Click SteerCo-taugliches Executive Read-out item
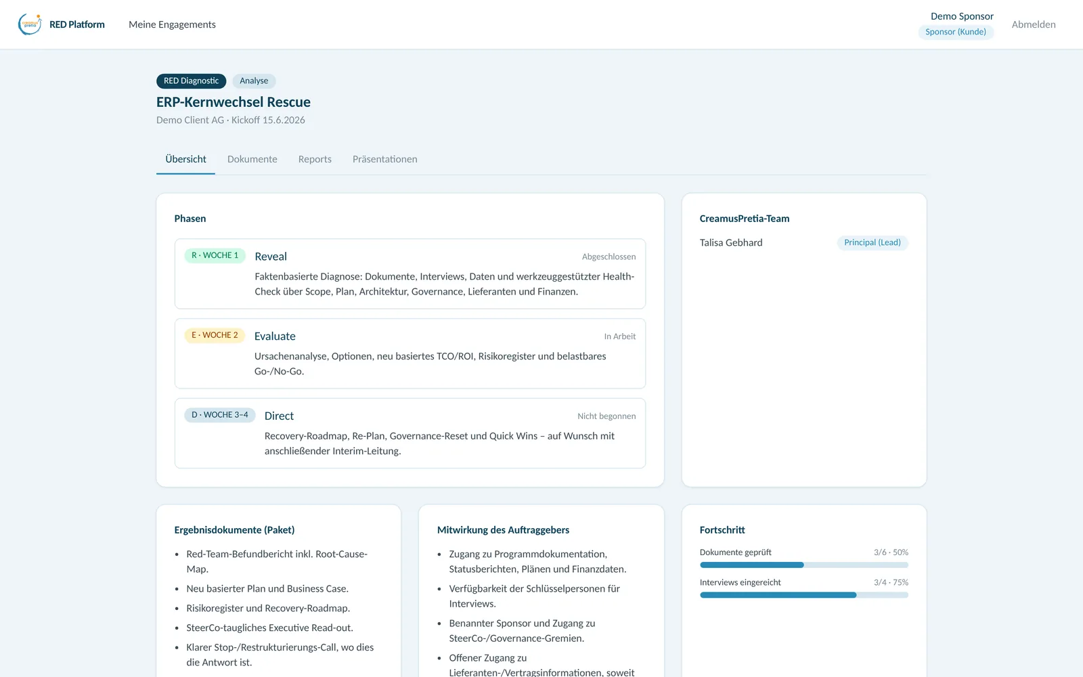Screen dimensions: 1083x677 269,628
